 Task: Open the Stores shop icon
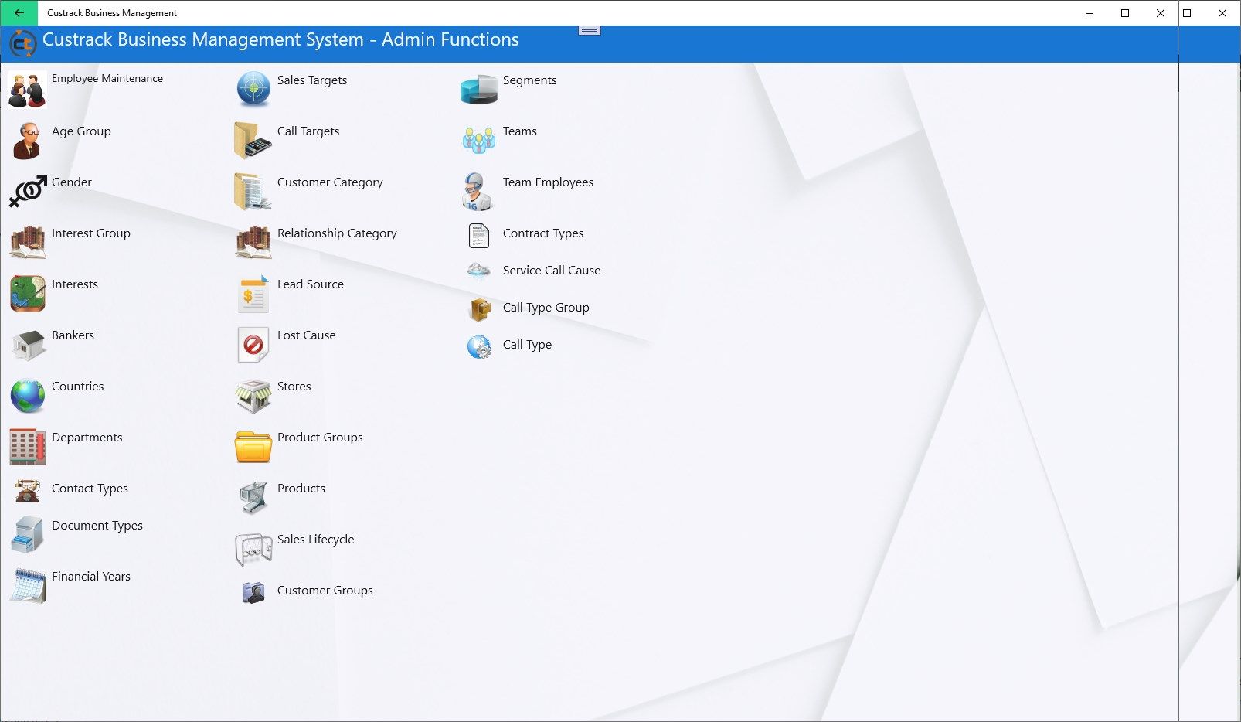tap(253, 396)
